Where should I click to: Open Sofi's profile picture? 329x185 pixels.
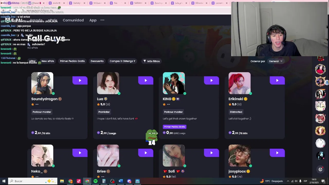(174, 156)
